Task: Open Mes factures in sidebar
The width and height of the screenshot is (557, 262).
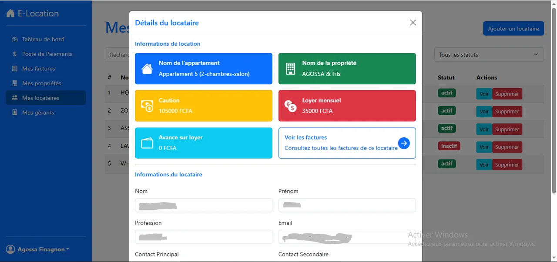Action: click(46, 69)
